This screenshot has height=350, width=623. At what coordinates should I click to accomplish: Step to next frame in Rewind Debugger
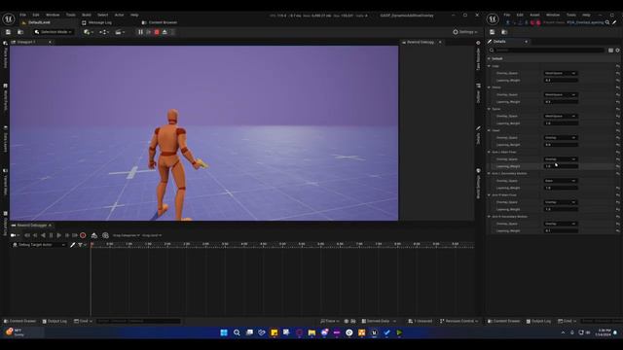[x=67, y=235]
